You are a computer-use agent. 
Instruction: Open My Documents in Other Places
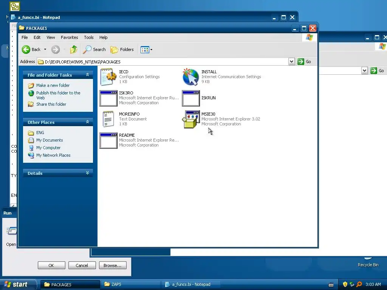[50, 140]
